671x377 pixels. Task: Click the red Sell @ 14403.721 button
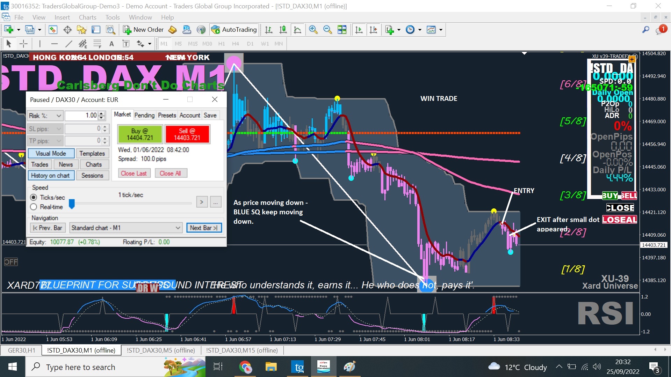coord(187,134)
